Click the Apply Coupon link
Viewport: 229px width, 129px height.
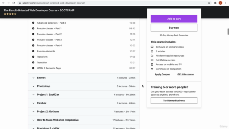[162, 74]
